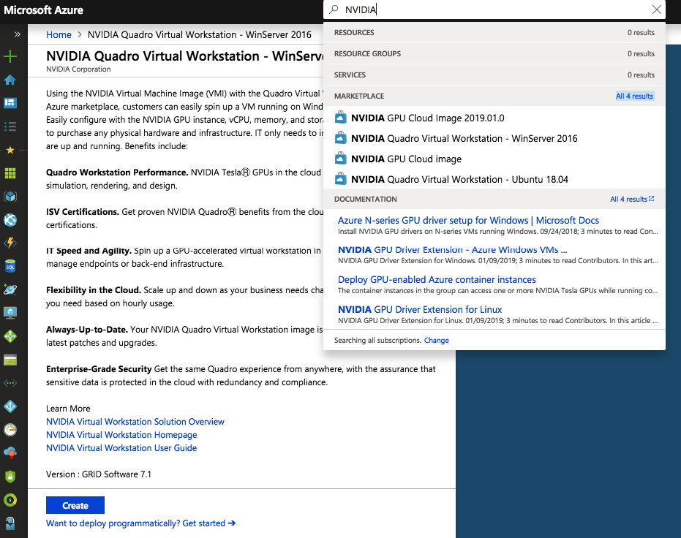
Task: Open All services list icon in sidebar
Action: [10, 126]
